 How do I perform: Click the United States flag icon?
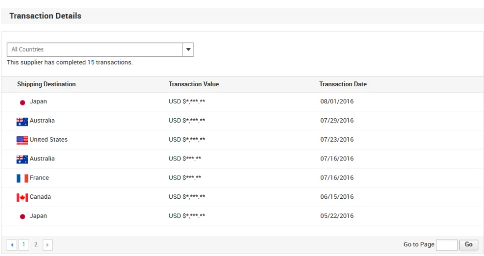(x=22, y=140)
